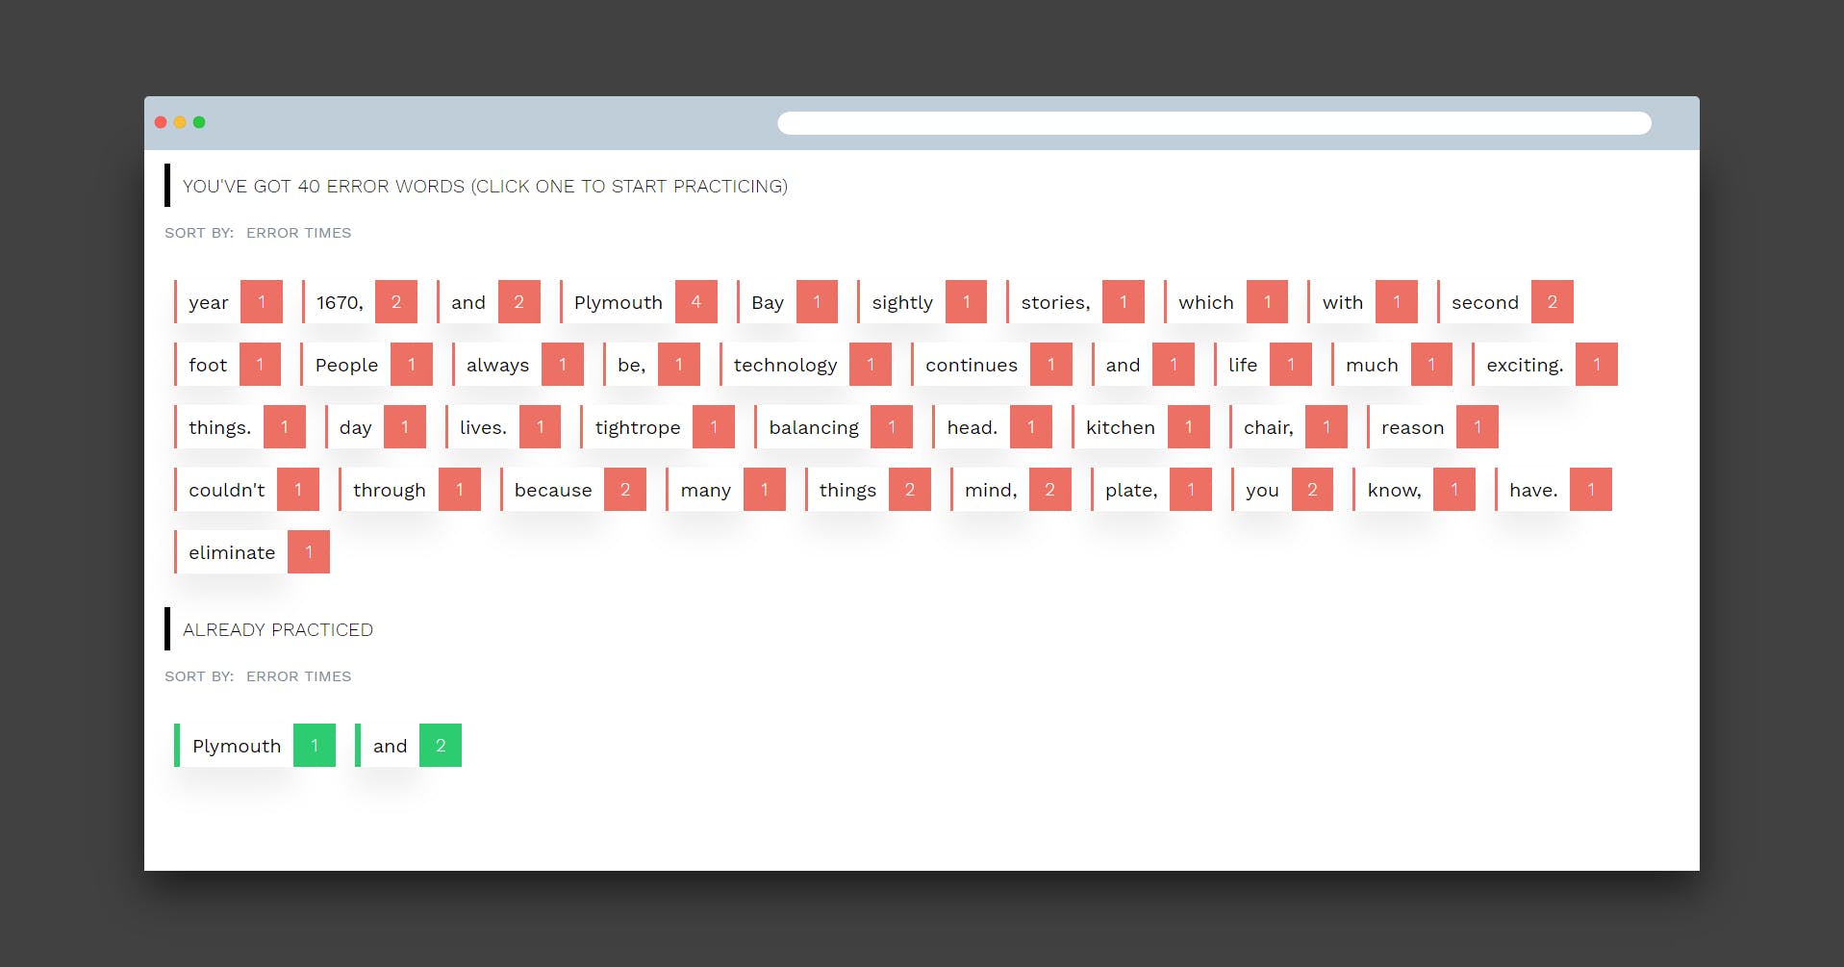This screenshot has height=967, width=1844.
Task: Select the error word 'mind,'
Action: (1011, 490)
